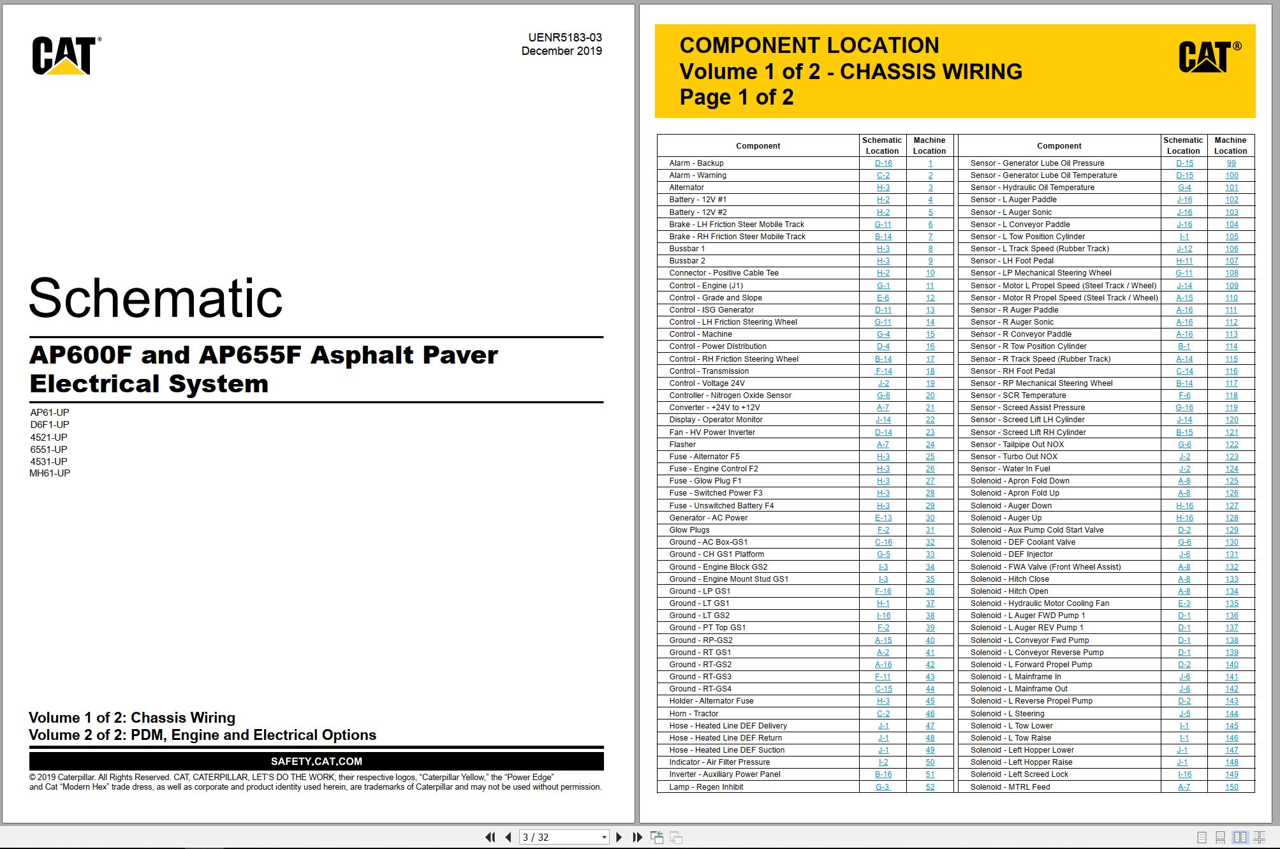Open schematic location J-5 for Solenoid - L Steering
Image resolution: width=1280 pixels, height=849 pixels.
point(1184,714)
